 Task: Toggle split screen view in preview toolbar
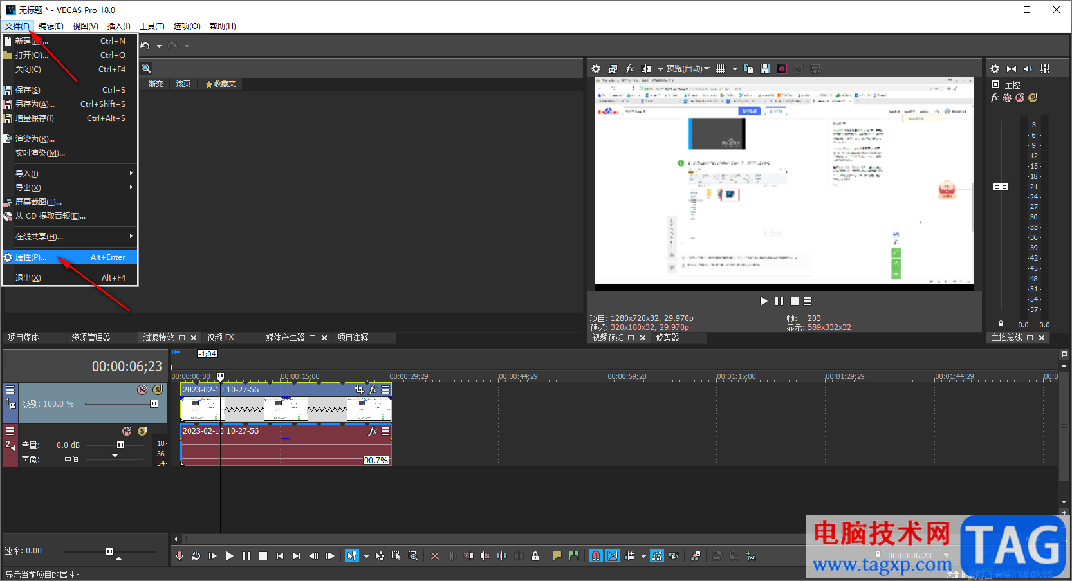[x=646, y=69]
